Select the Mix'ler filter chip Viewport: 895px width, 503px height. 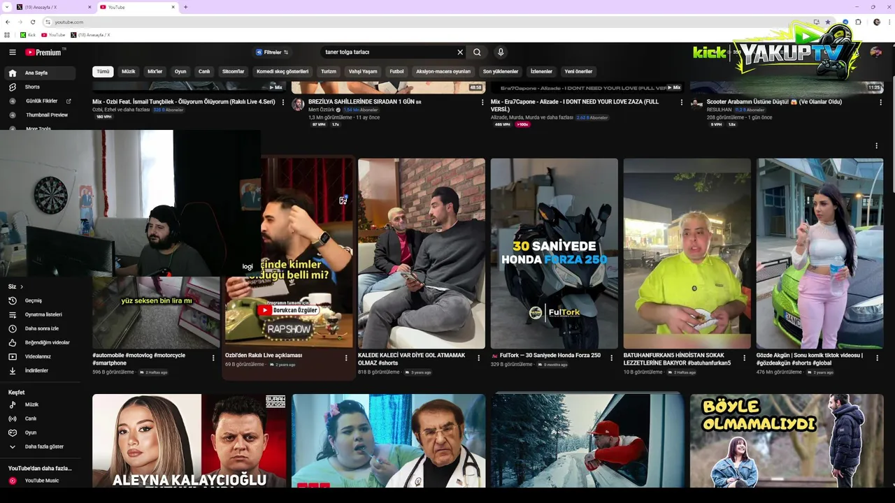click(155, 71)
